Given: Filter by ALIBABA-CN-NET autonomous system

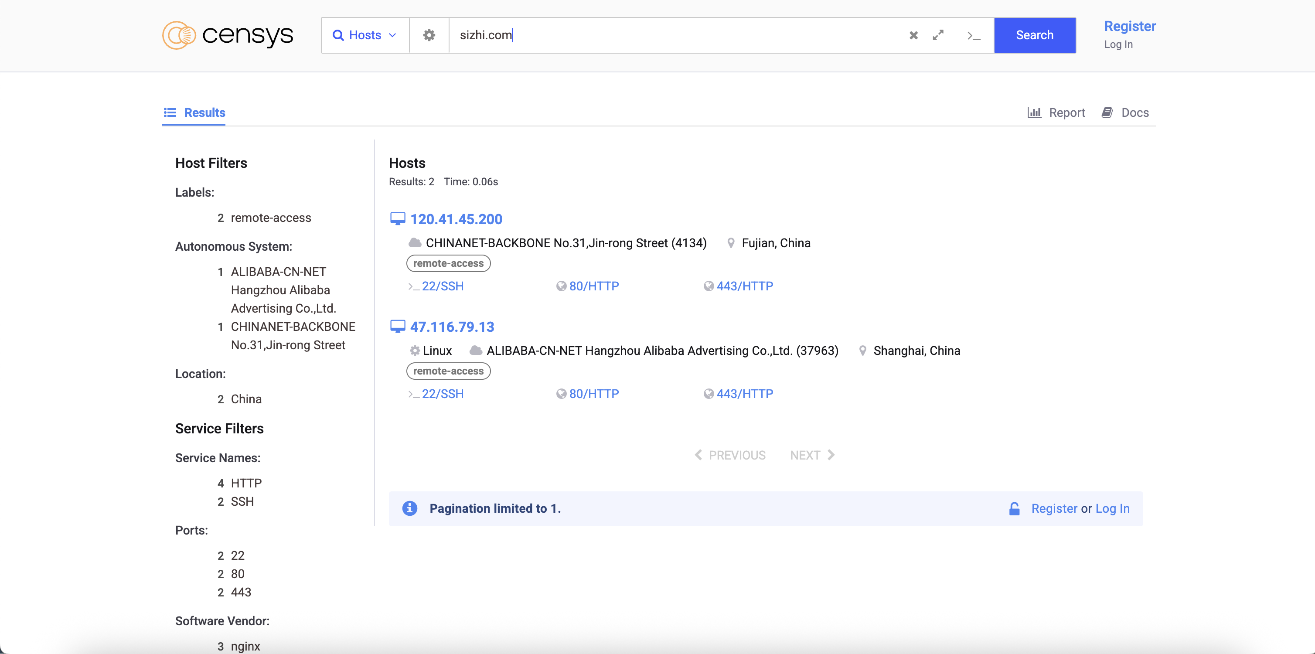Looking at the screenshot, I should (x=283, y=290).
